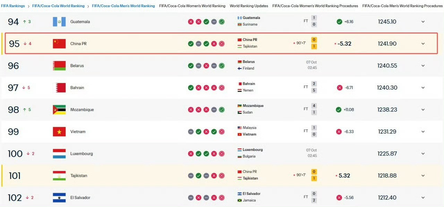Click Luxembourg's total points 1225.87
The image size is (444, 207).
tap(387, 154)
